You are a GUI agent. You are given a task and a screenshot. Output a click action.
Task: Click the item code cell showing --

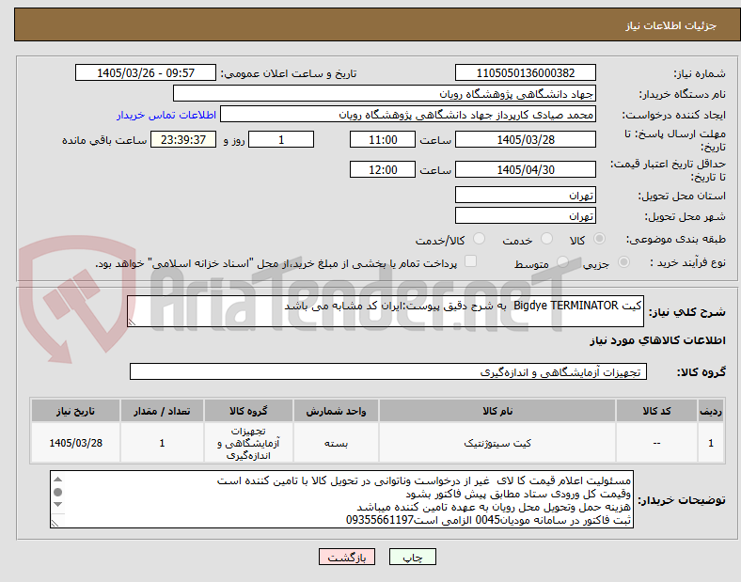tap(656, 443)
